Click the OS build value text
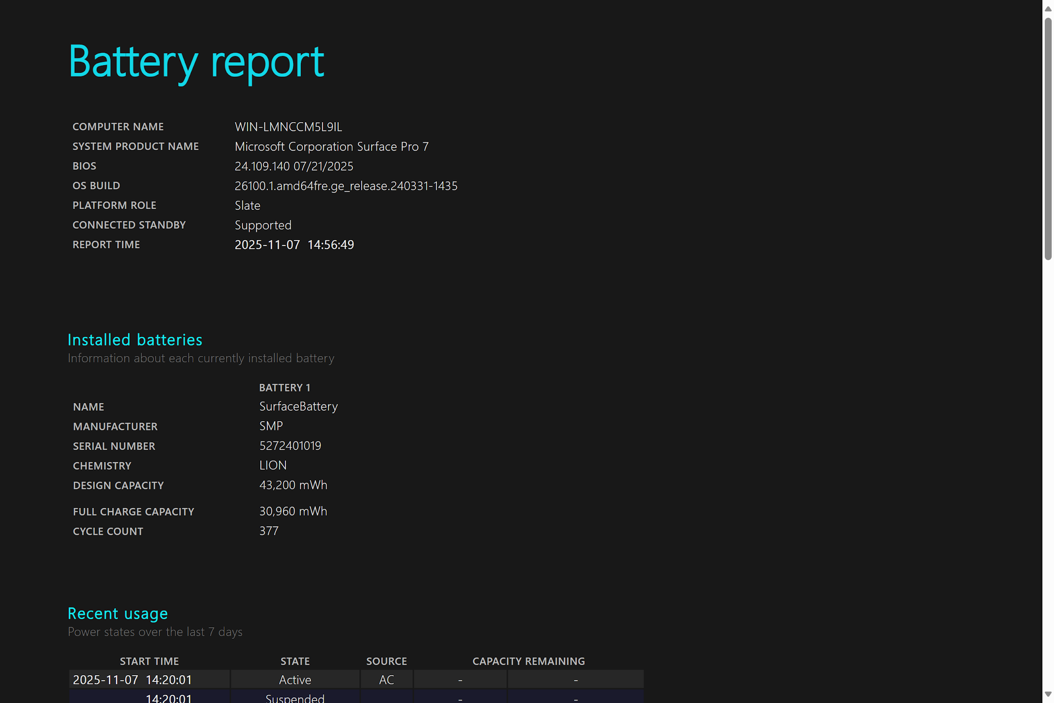Image resolution: width=1054 pixels, height=703 pixels. point(346,186)
